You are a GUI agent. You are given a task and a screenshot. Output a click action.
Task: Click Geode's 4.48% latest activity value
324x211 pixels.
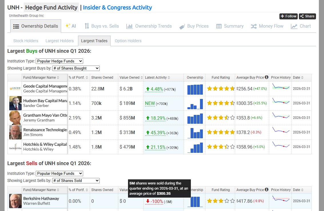[154, 89]
